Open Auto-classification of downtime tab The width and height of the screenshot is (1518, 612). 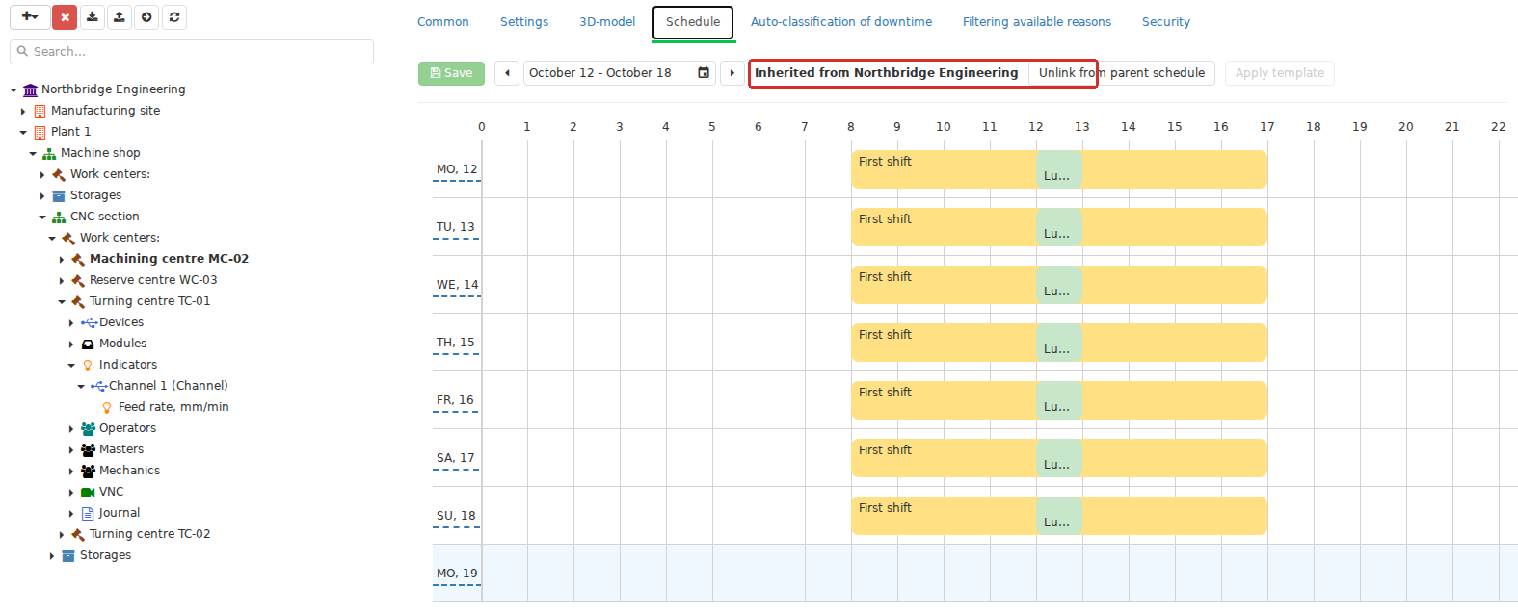(841, 21)
